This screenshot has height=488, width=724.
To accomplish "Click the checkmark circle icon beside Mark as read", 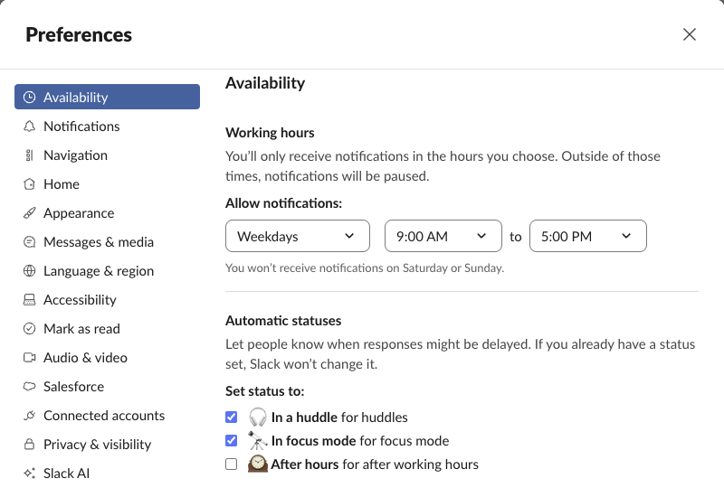I will (30, 328).
